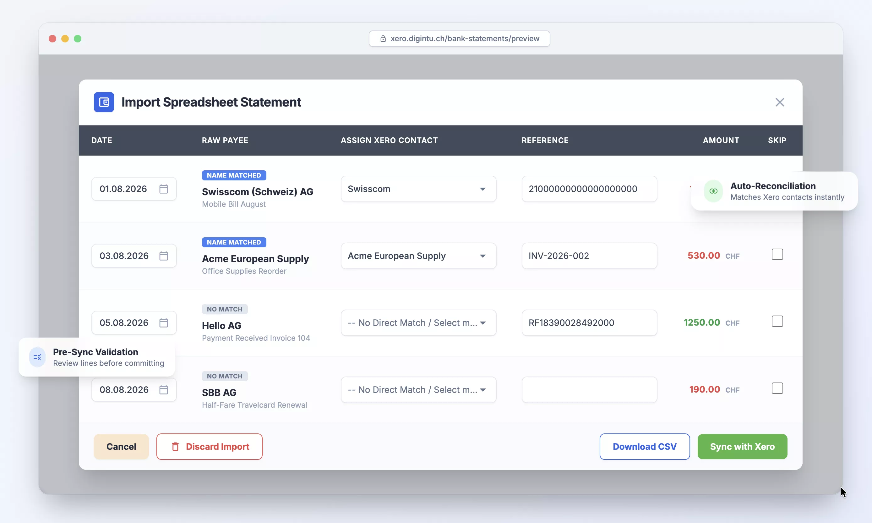Click the browser URL address bar
The height and width of the screenshot is (523, 872).
tap(459, 39)
